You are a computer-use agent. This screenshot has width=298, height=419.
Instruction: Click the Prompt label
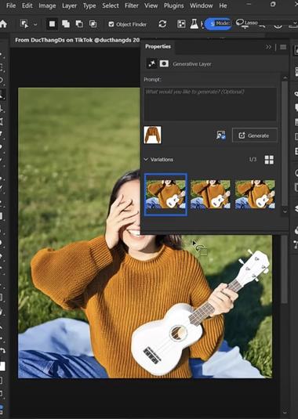[x=152, y=79]
